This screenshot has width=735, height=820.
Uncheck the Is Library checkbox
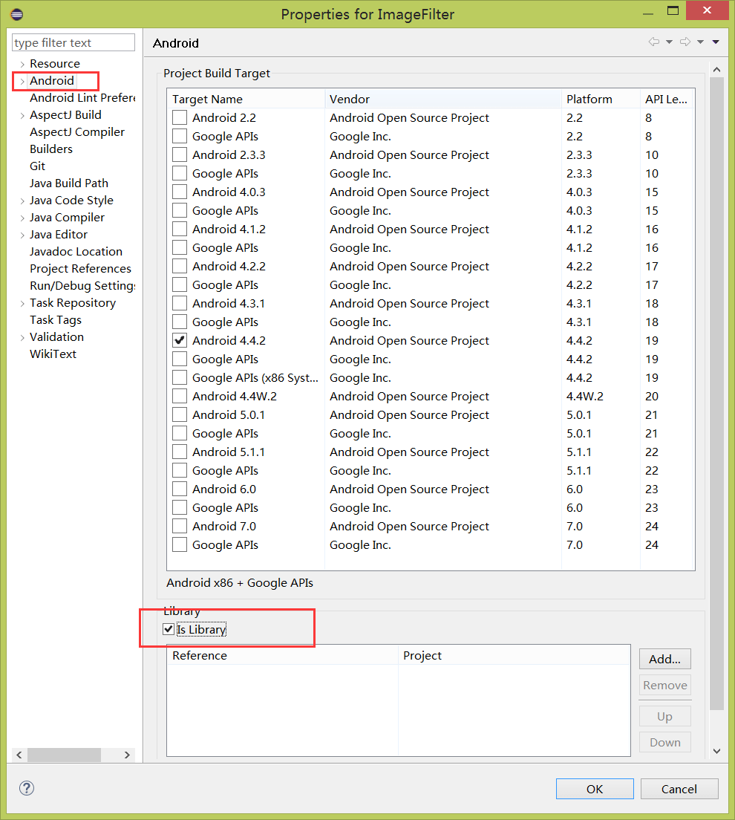coord(169,629)
